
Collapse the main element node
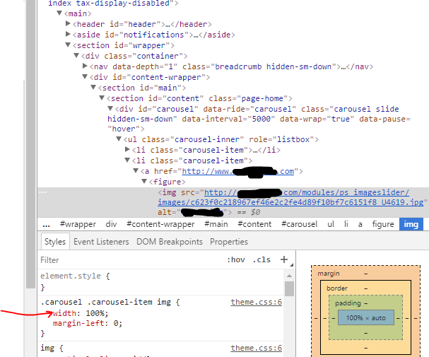coord(59,13)
